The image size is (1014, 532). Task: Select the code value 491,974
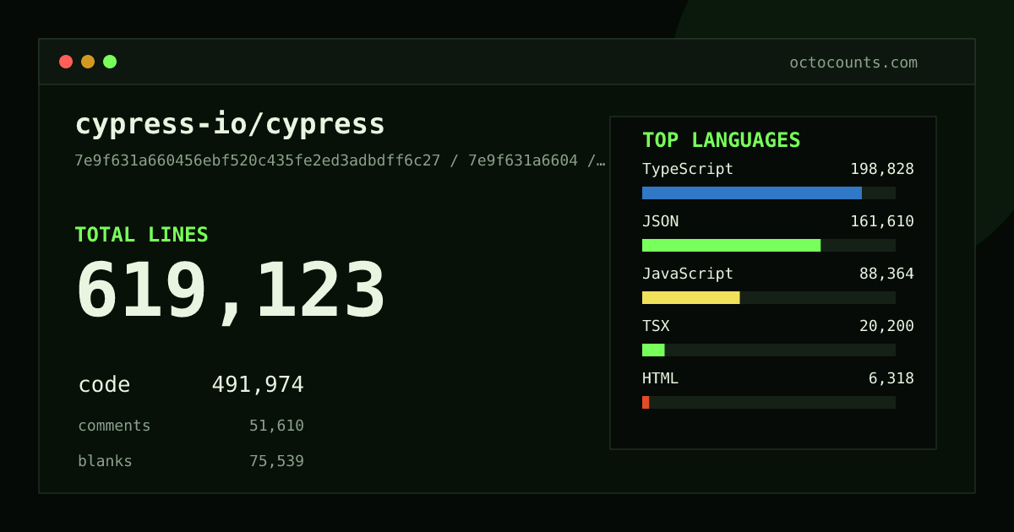258,385
